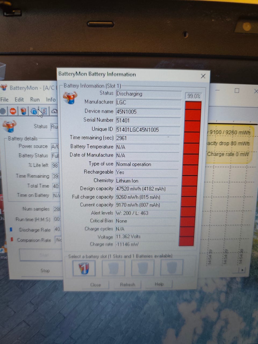Click the Refresh button

[x=128, y=284]
